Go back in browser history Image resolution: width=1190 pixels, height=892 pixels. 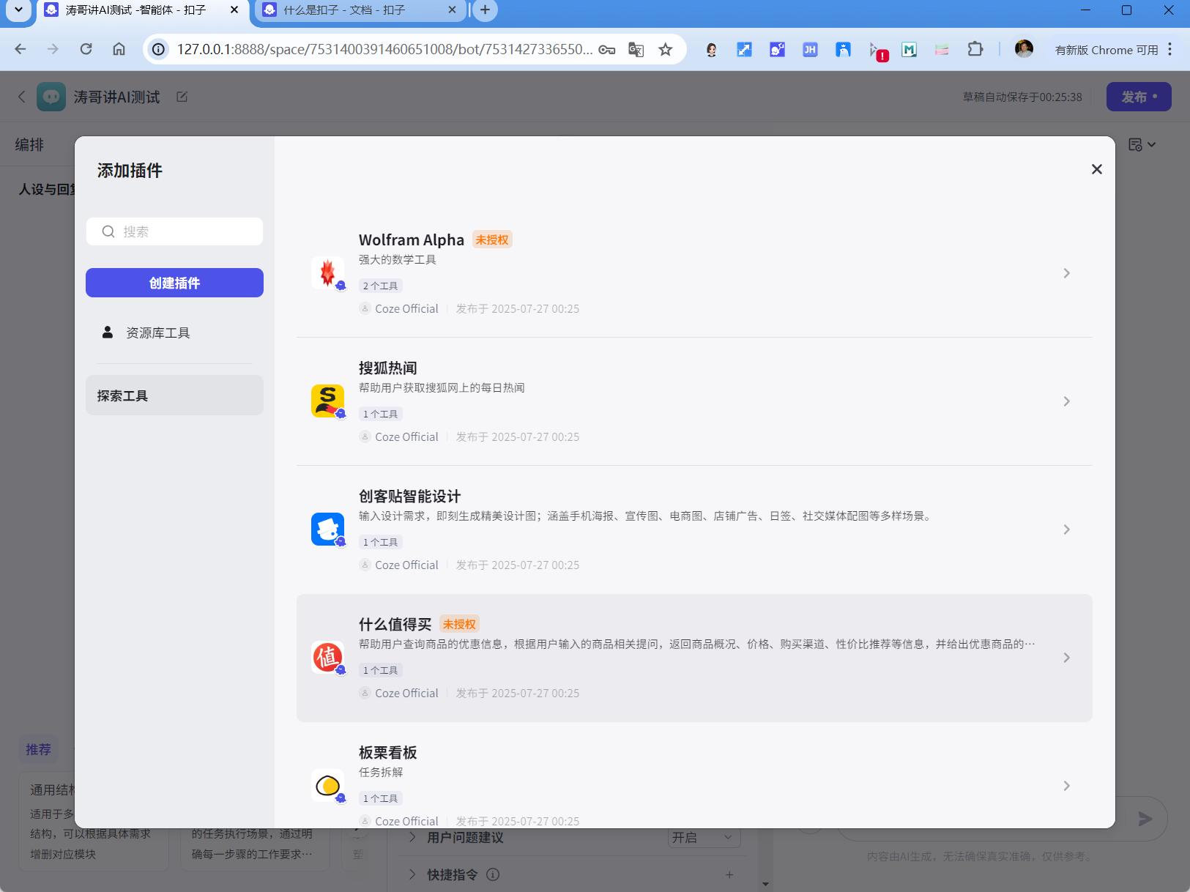[21, 49]
